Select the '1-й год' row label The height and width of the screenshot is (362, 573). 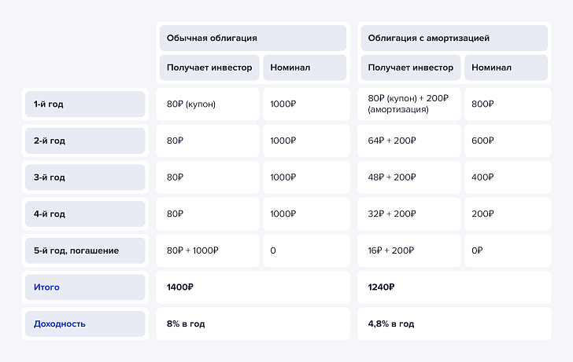coord(85,104)
